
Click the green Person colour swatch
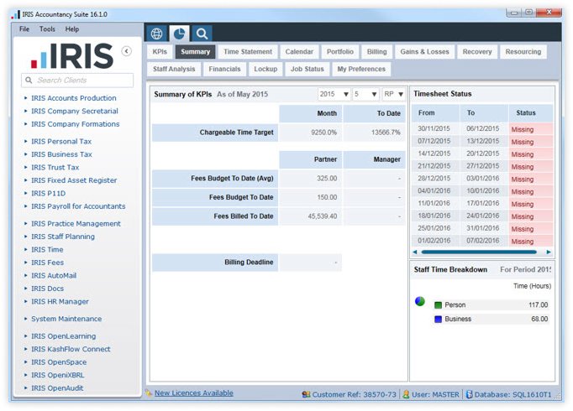click(x=438, y=304)
